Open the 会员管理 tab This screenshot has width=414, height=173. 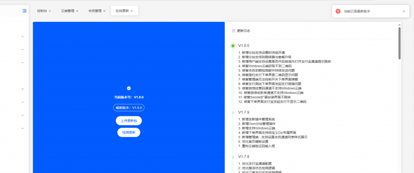coord(95,11)
